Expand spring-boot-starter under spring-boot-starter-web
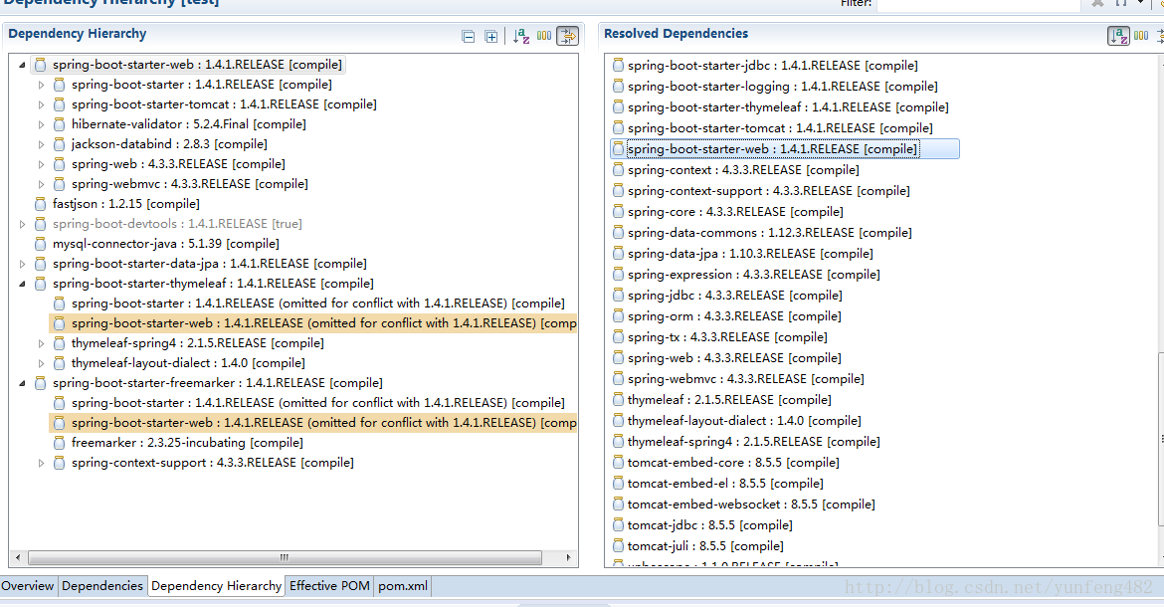The image size is (1164, 607). tap(42, 86)
